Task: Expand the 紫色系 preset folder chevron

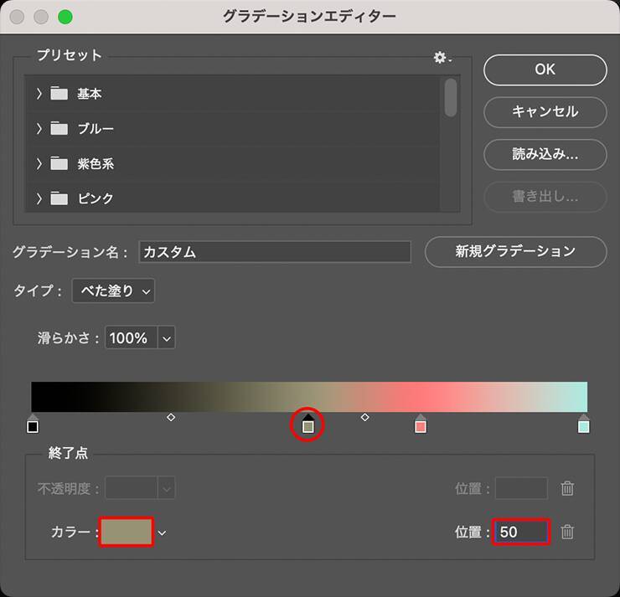Action: [x=39, y=163]
